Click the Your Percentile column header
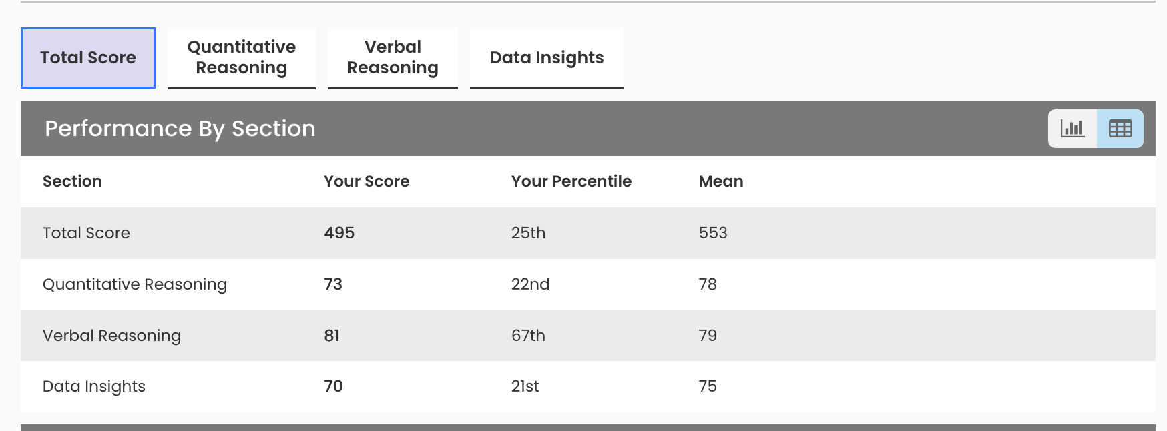 point(571,181)
